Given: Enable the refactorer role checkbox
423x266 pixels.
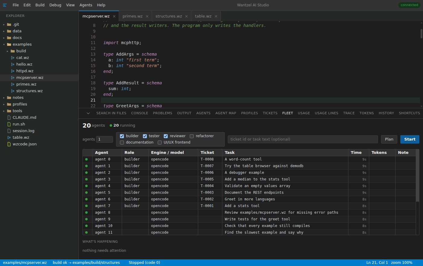Looking at the screenshot, I should tap(192, 136).
